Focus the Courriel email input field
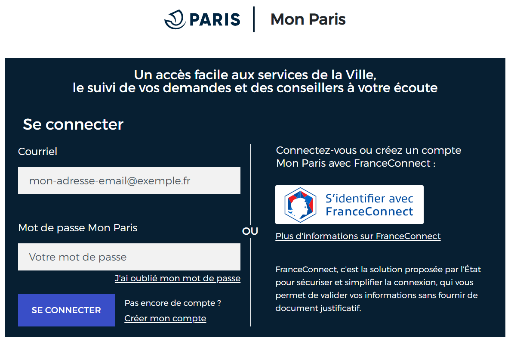 [129, 180]
